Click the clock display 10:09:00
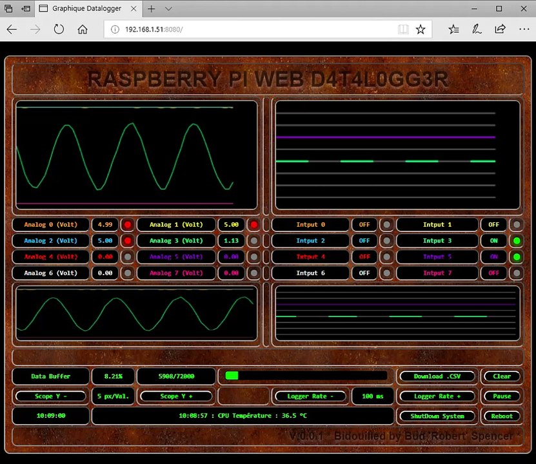The width and height of the screenshot is (536, 464). [x=50, y=416]
